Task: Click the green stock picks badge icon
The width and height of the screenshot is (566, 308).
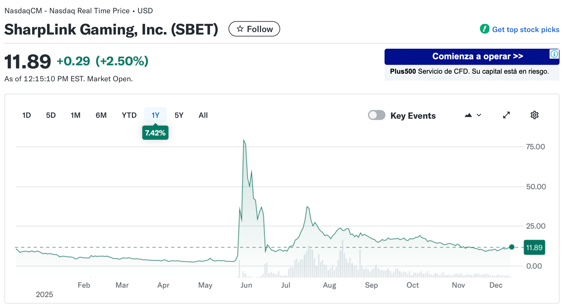Action: click(484, 29)
